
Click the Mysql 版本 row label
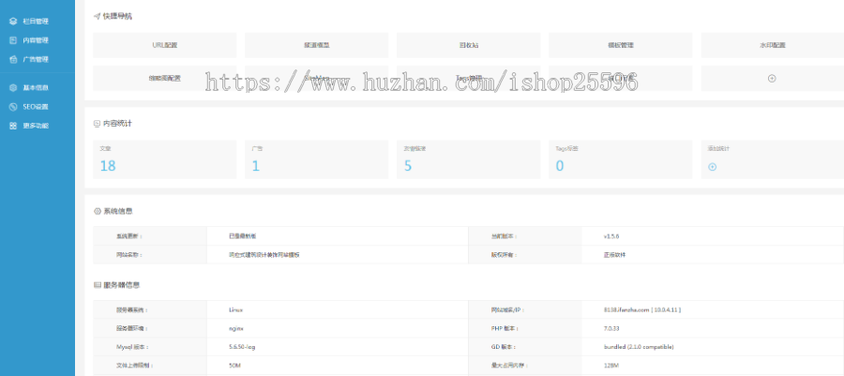point(132,347)
